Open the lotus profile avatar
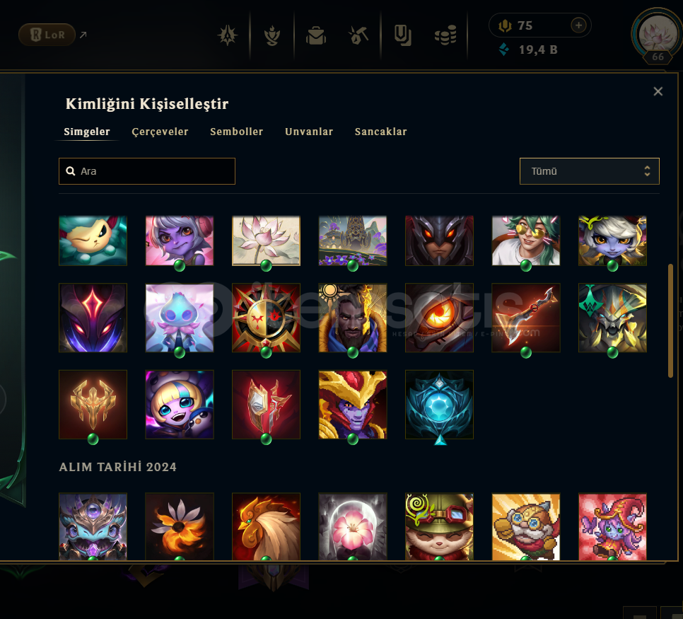 (x=658, y=35)
